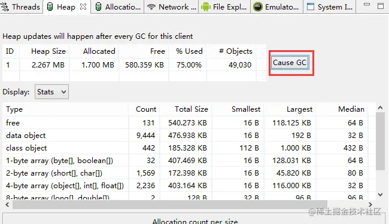Screen dimensions: 389x224
Task: Click the Largest column header
Action: [x=290, y=109]
